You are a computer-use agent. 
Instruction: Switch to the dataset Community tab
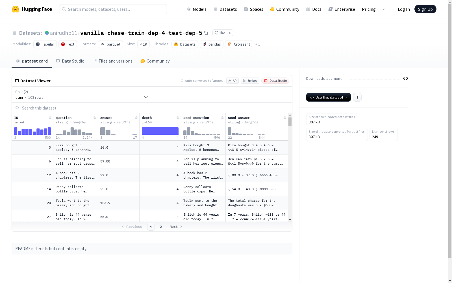coord(155,61)
